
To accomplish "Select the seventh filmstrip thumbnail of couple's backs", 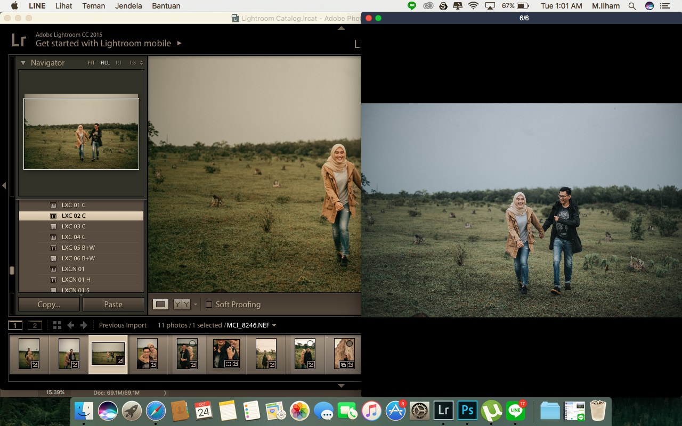I will click(266, 354).
